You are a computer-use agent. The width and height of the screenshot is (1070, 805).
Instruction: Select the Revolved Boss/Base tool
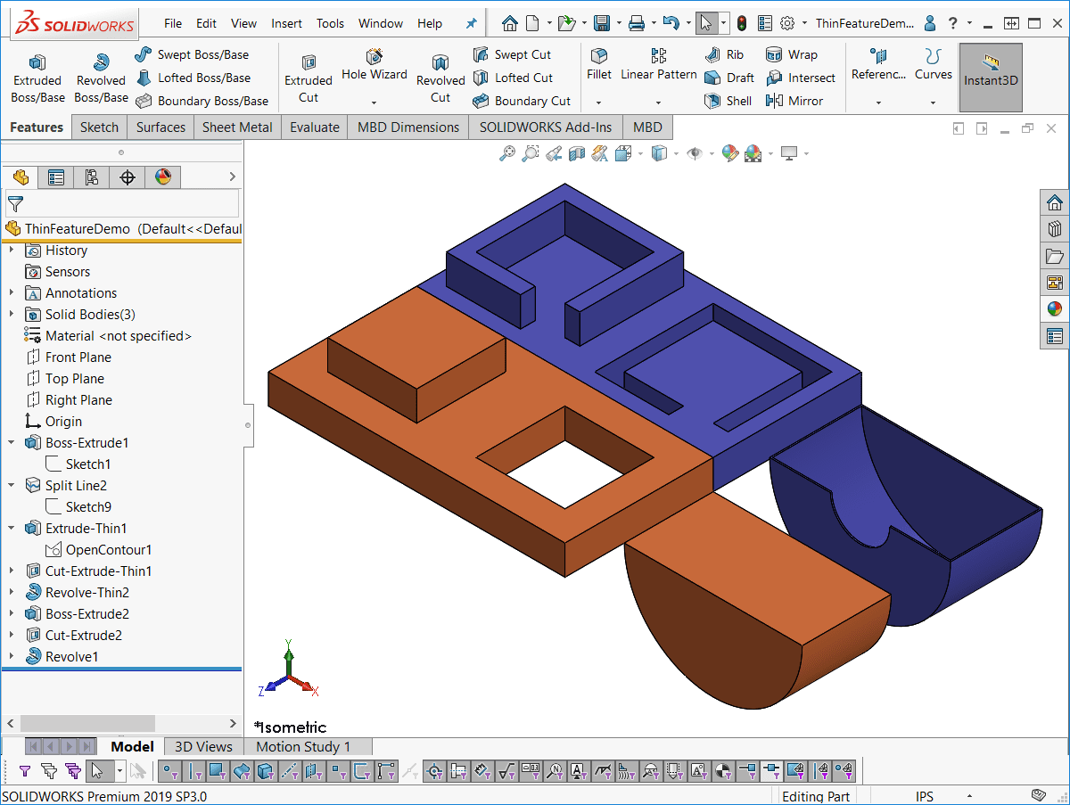[x=101, y=77]
